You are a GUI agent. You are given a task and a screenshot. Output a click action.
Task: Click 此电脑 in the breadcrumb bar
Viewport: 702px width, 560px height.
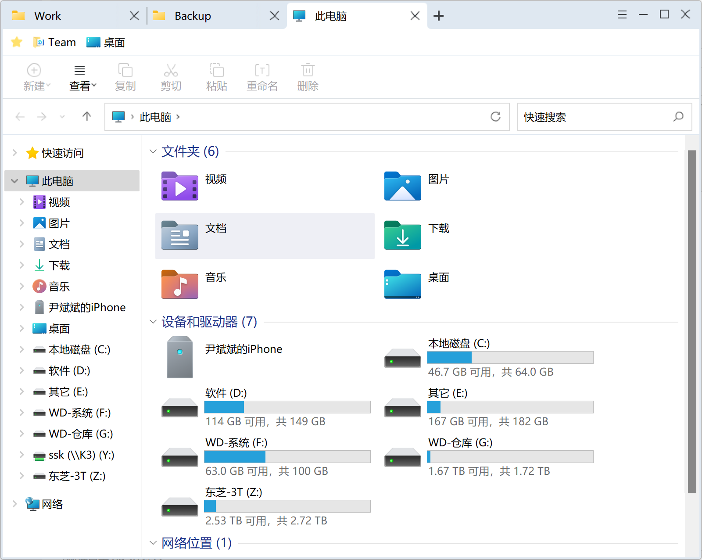click(156, 117)
